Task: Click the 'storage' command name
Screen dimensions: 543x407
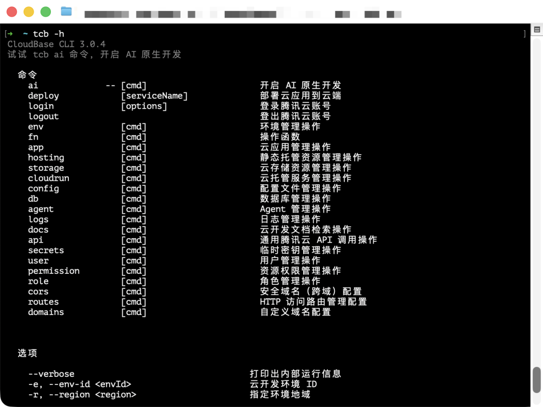Action: pos(46,168)
